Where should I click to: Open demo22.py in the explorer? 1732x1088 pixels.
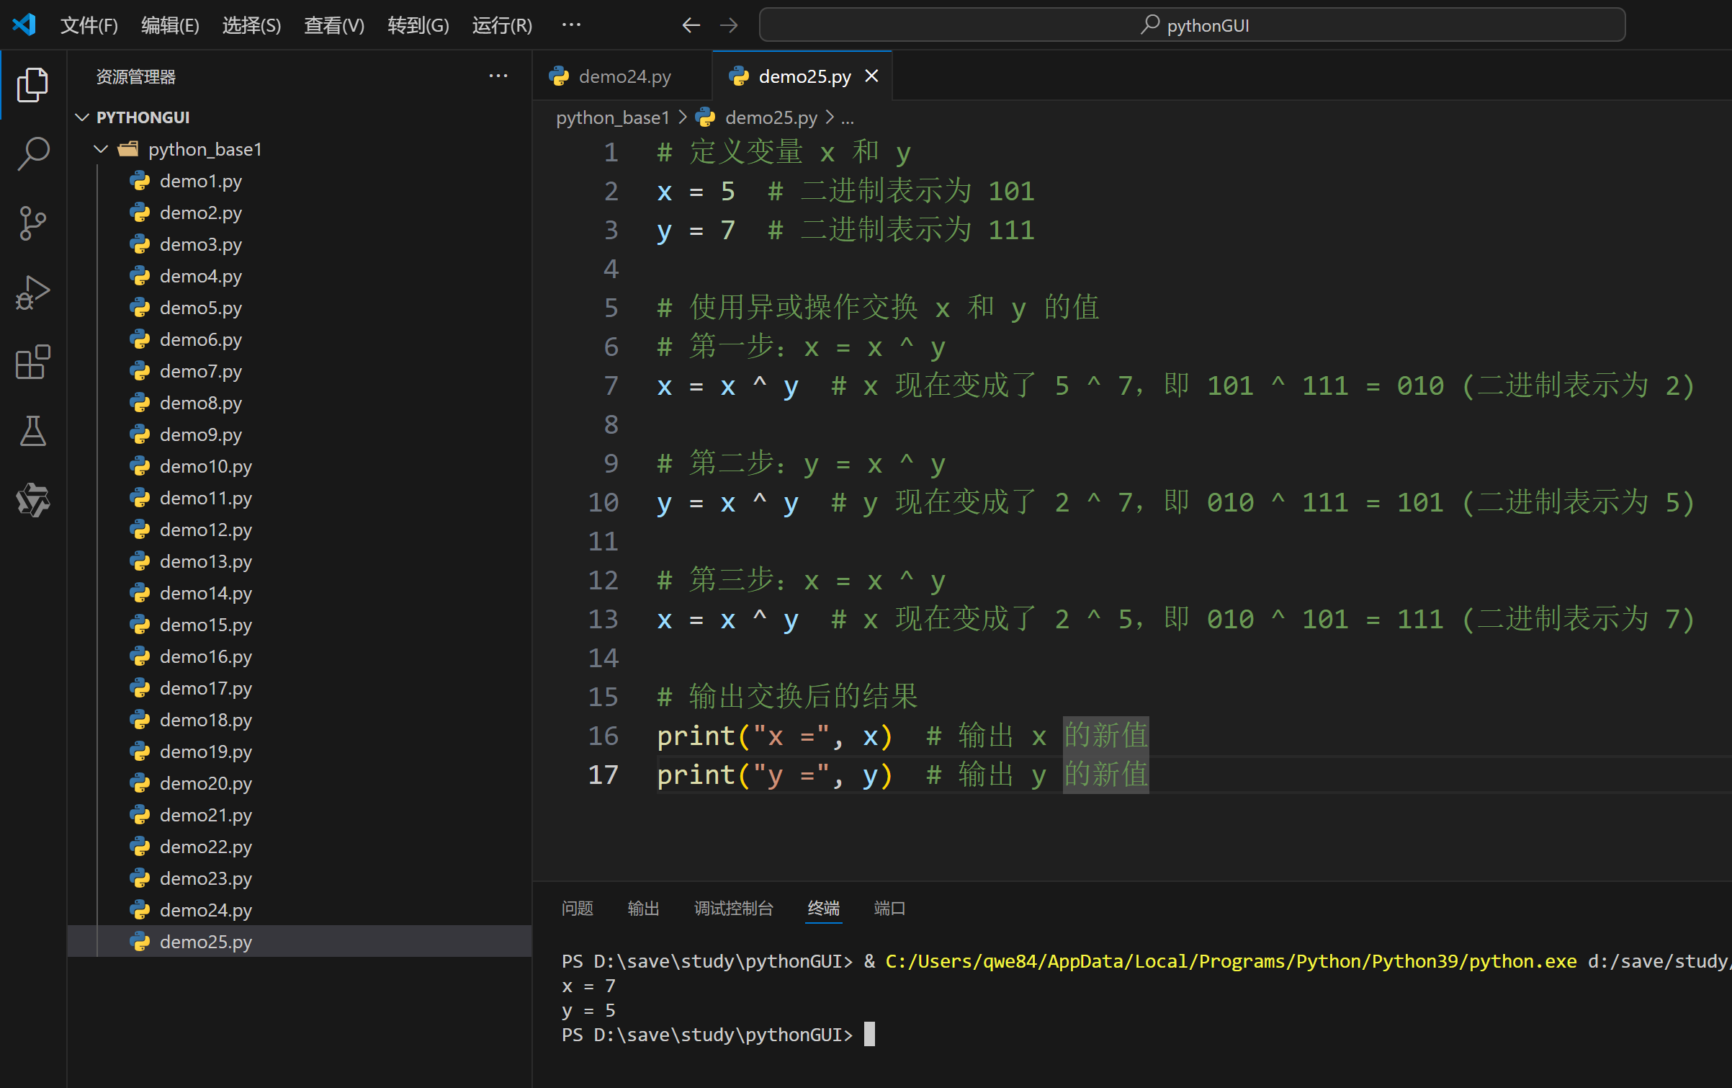tap(300, 847)
